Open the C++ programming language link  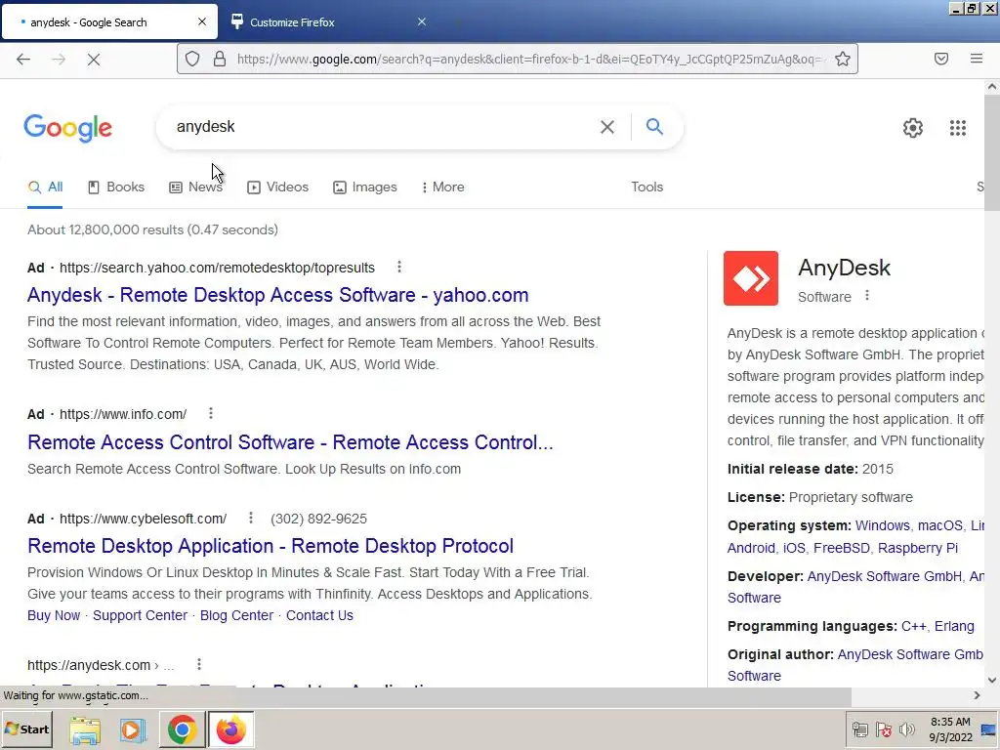point(913,626)
